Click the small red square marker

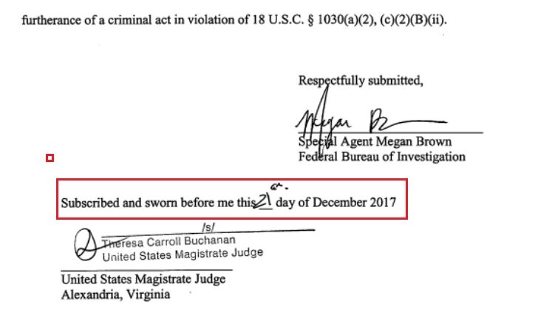pos(50,158)
